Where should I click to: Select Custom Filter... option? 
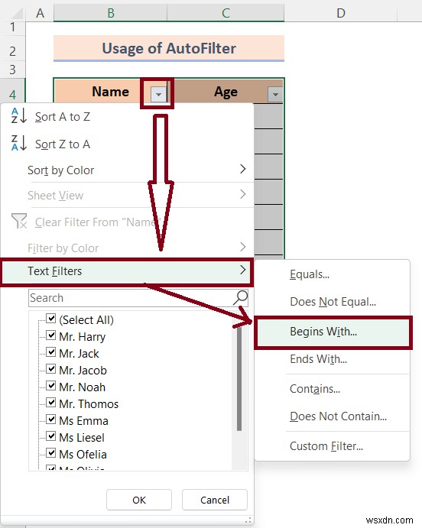326,445
